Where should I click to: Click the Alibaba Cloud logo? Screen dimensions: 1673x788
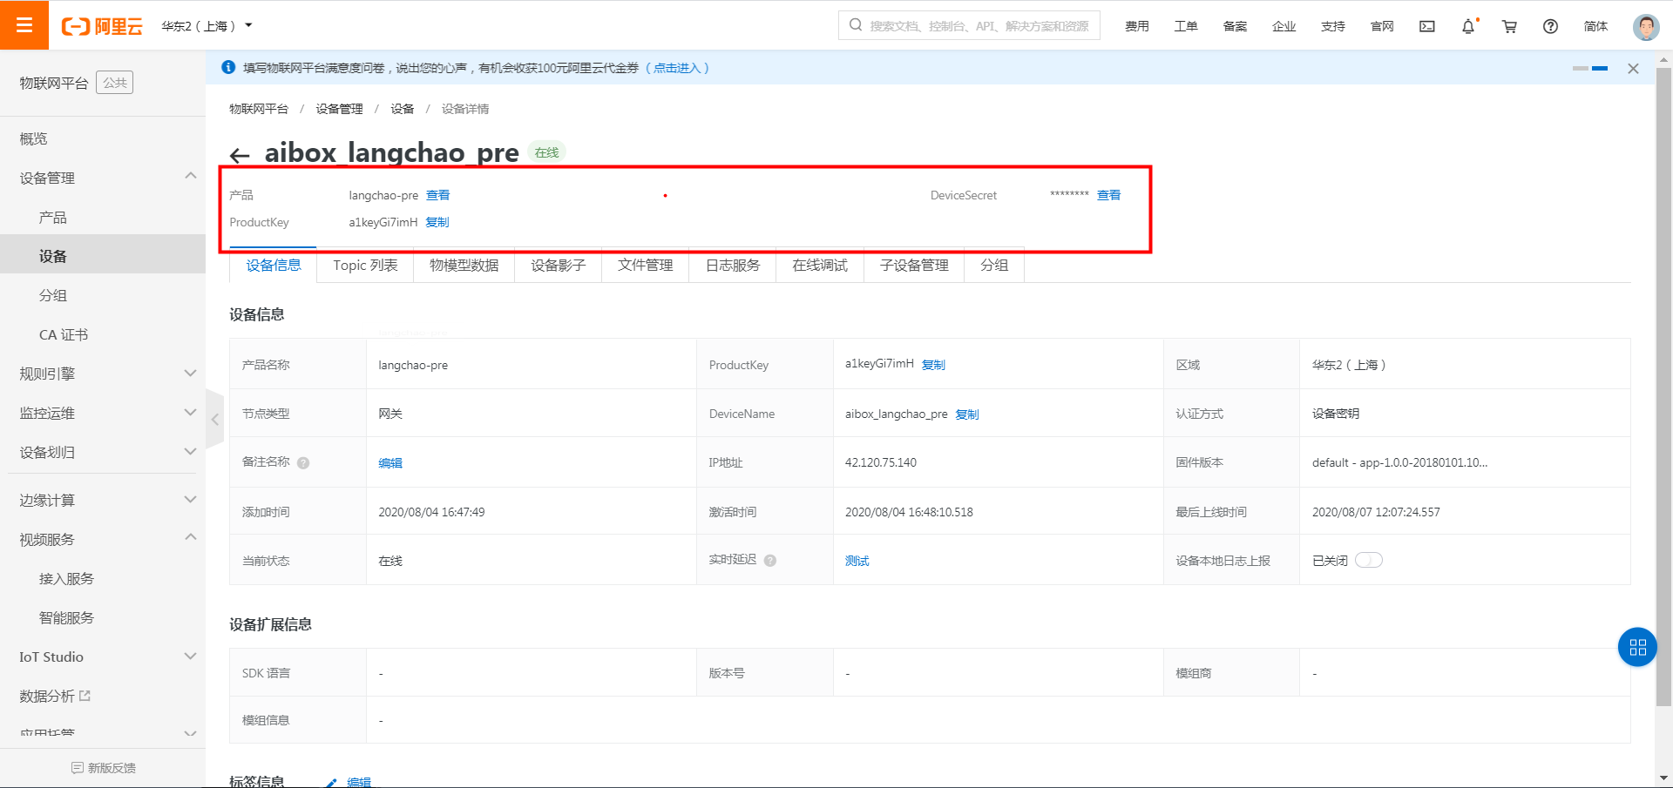tap(102, 26)
